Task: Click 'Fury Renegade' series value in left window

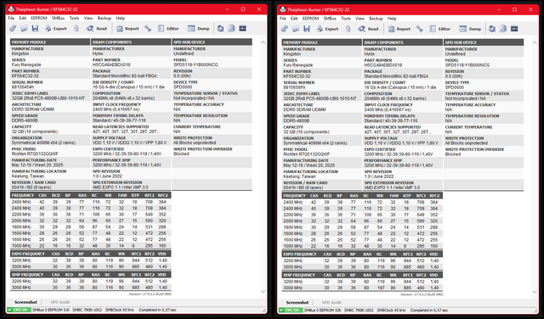Action: coord(26,64)
